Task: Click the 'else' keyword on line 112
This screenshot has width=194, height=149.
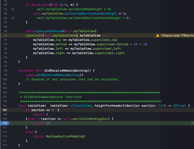Action: tap(29, 132)
